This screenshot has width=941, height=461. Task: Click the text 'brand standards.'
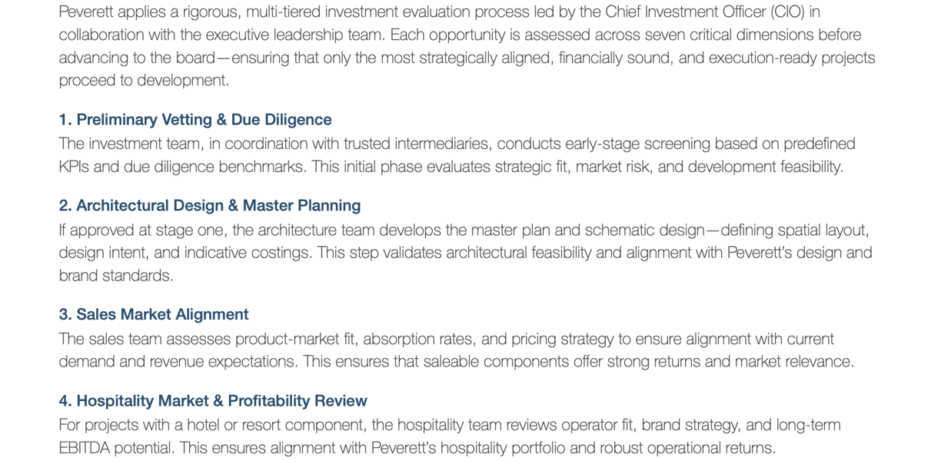coord(116,276)
